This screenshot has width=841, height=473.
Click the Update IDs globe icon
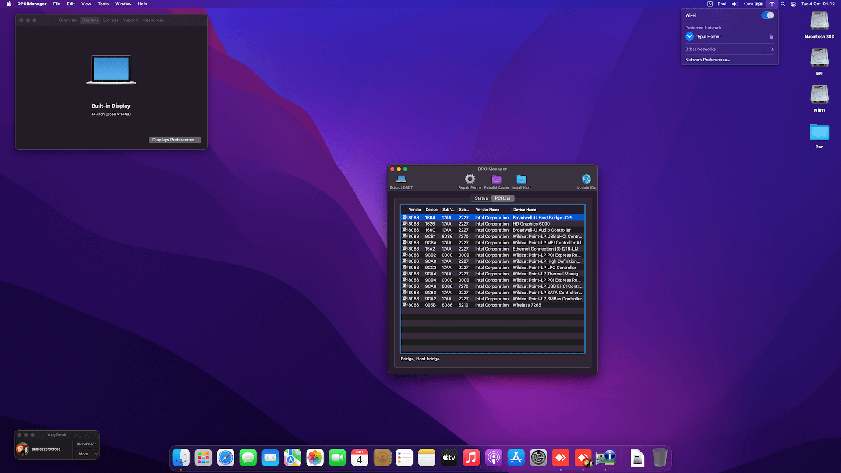[x=586, y=179]
